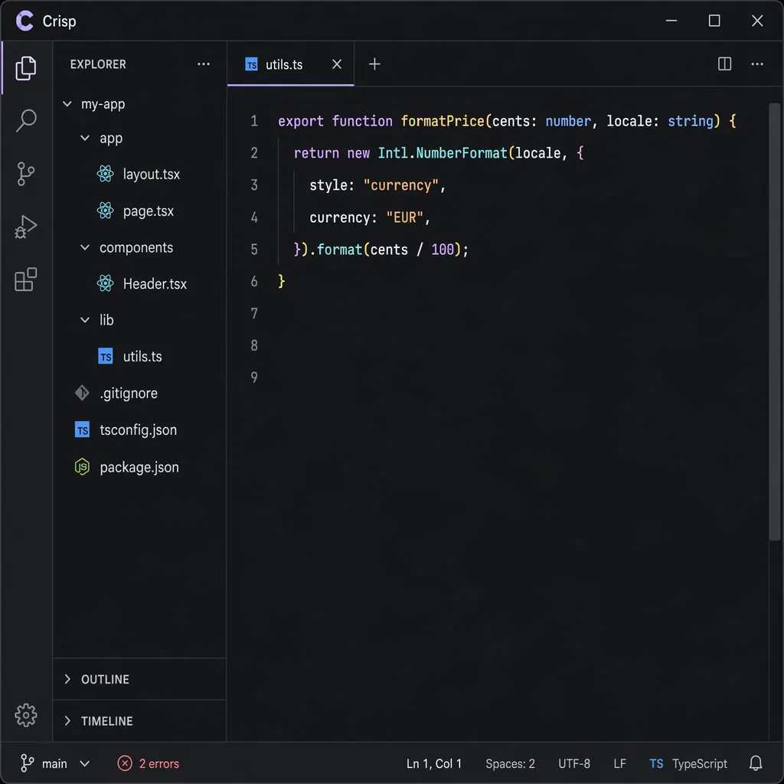Image resolution: width=784 pixels, height=784 pixels.
Task: Change line endings via LF
Action: coord(619,763)
